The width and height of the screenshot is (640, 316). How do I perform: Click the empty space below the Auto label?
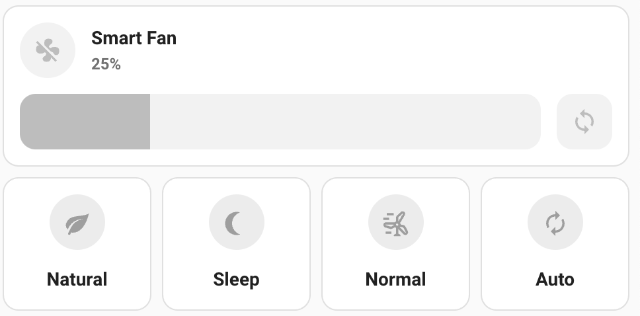pyautogui.click(x=555, y=299)
